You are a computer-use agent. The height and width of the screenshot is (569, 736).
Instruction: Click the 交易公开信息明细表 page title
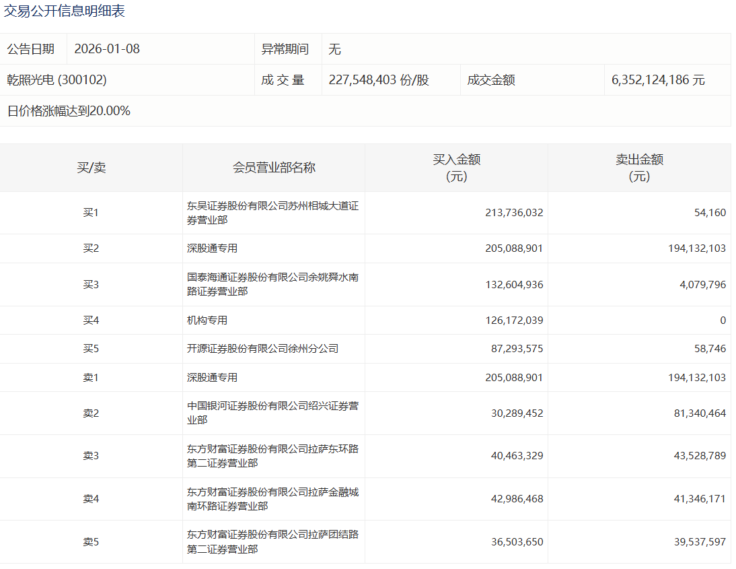click(65, 11)
